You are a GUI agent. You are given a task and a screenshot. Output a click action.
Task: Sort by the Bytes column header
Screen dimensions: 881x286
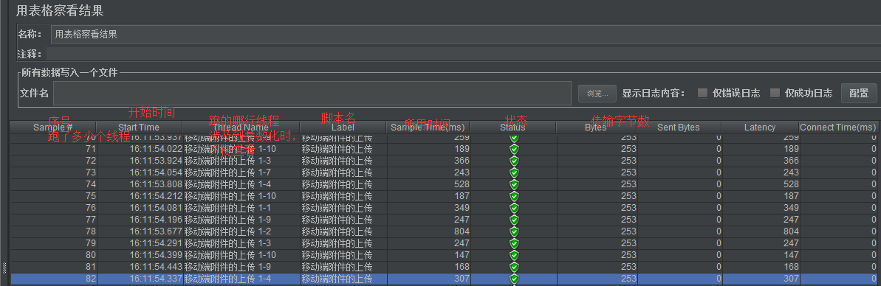click(596, 128)
